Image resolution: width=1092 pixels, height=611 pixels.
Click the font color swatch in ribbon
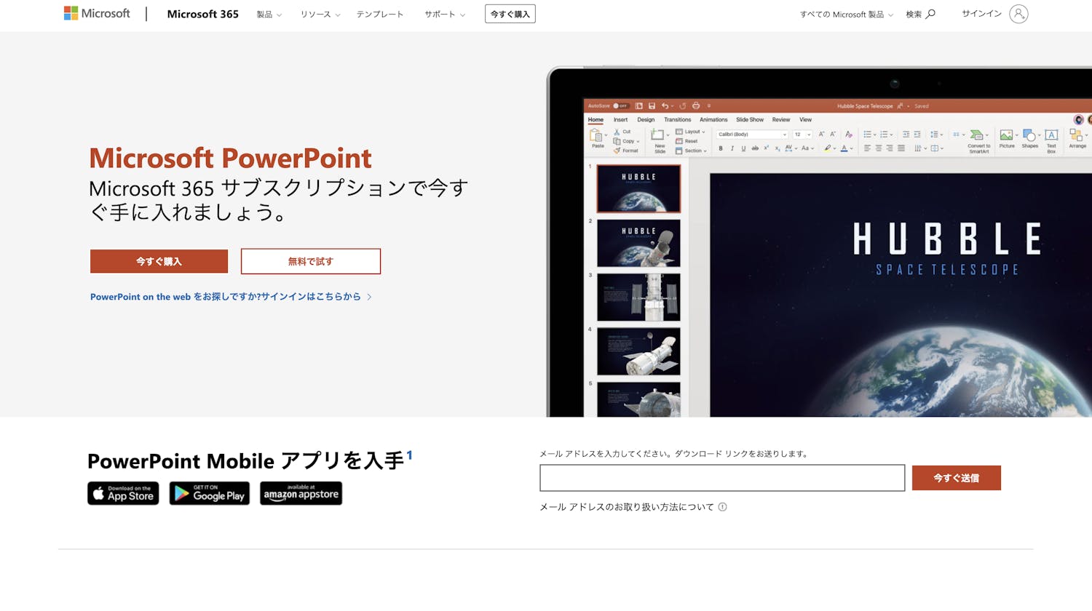tap(844, 148)
